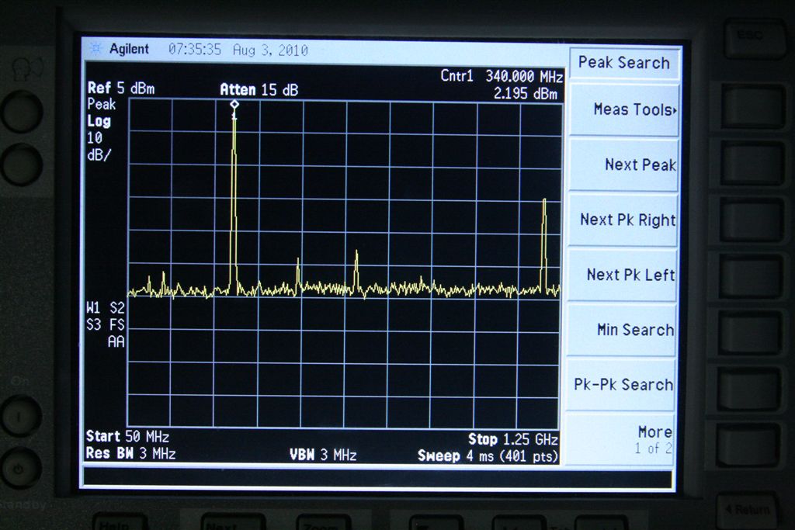Click the diamond marker on the tallest peak

[x=234, y=104]
